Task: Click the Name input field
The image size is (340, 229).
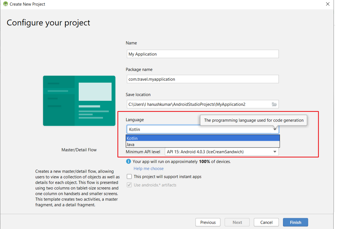Action: 203,54
